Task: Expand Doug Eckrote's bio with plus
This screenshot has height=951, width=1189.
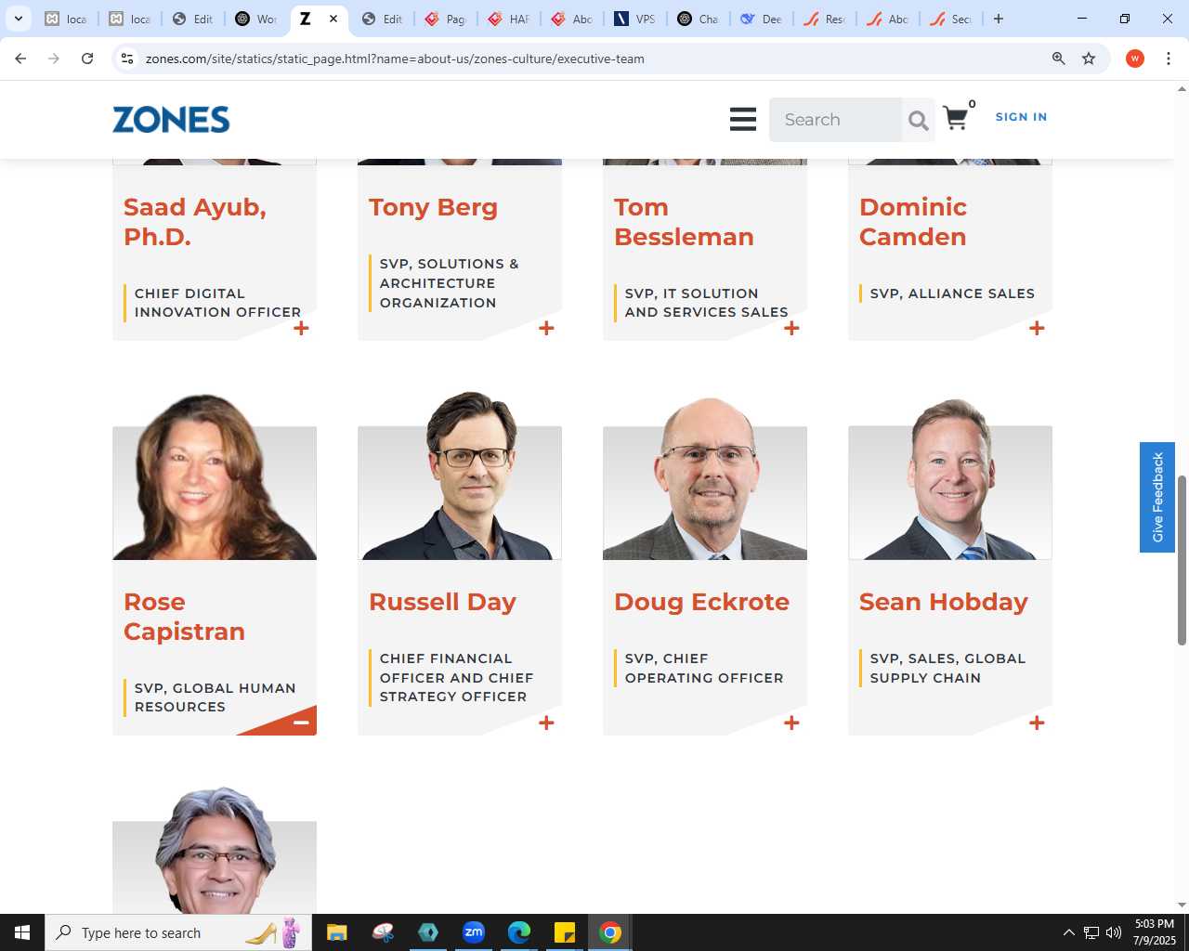Action: (791, 723)
